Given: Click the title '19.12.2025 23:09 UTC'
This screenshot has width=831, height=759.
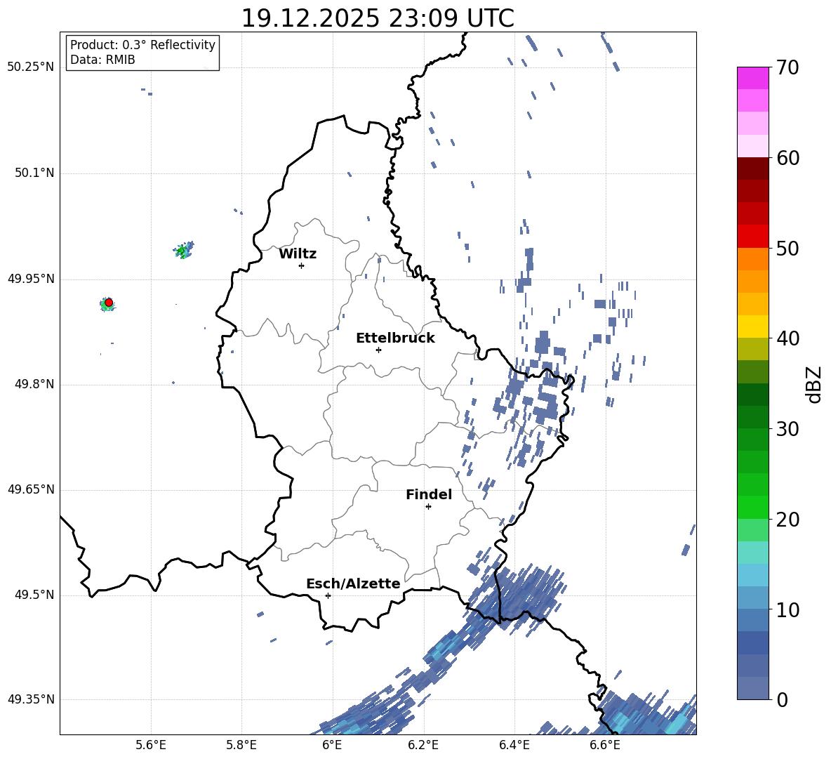Looking at the screenshot, I should click(378, 18).
